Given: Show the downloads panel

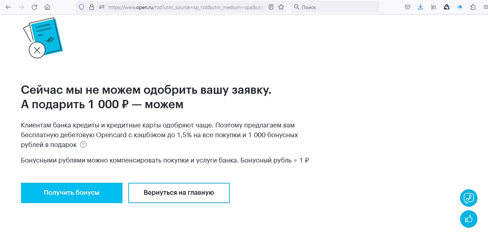Looking at the screenshot, I should pos(420,7).
